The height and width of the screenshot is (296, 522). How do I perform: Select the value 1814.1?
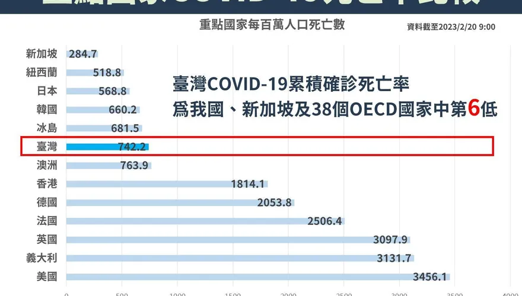248,184
